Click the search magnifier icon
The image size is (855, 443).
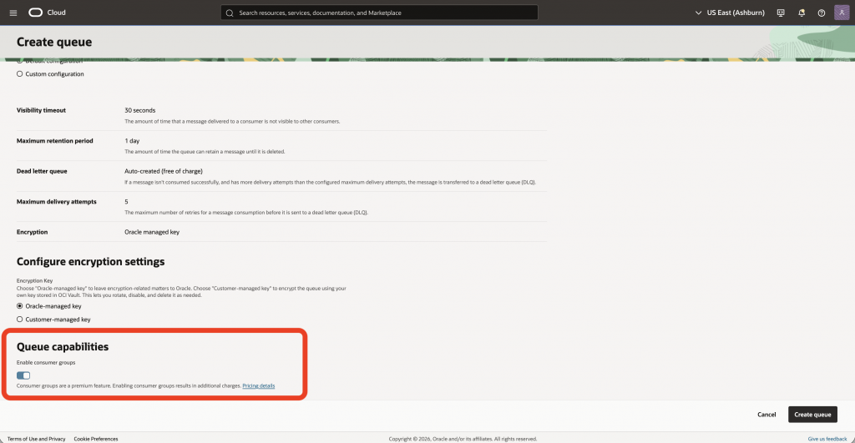(230, 13)
